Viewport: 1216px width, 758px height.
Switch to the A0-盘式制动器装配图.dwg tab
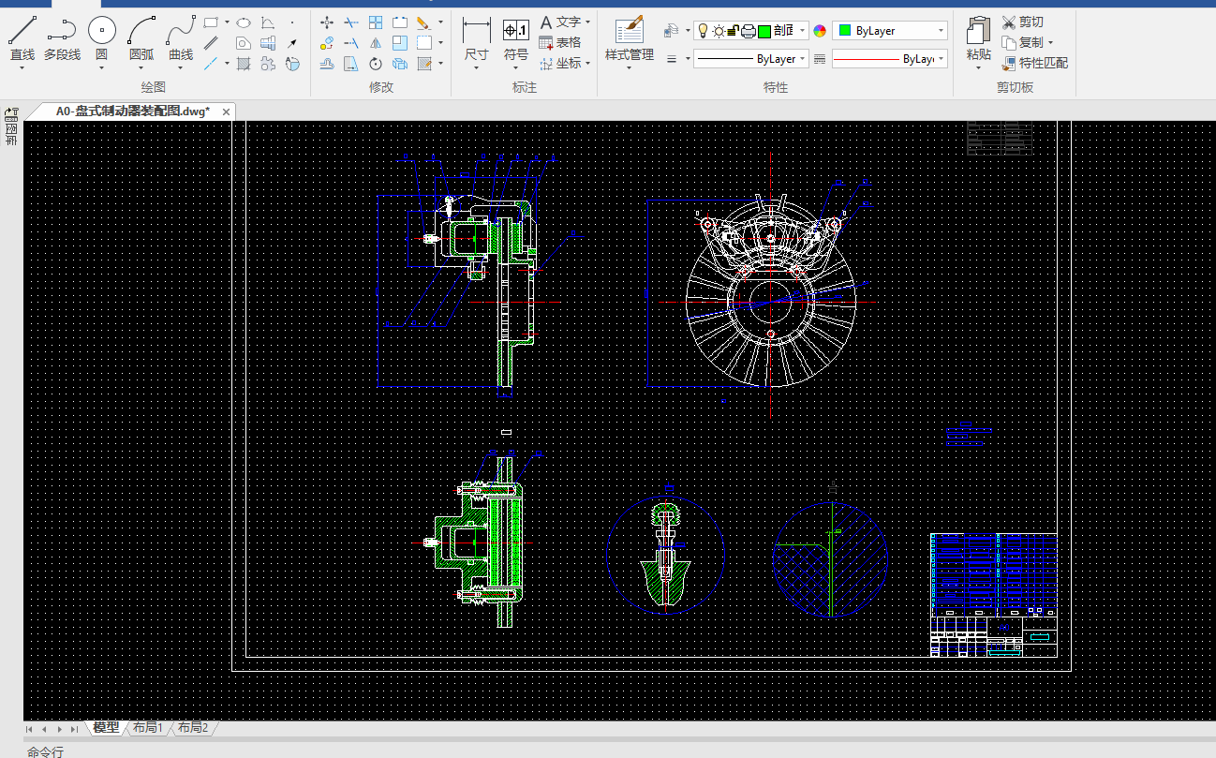click(132, 111)
